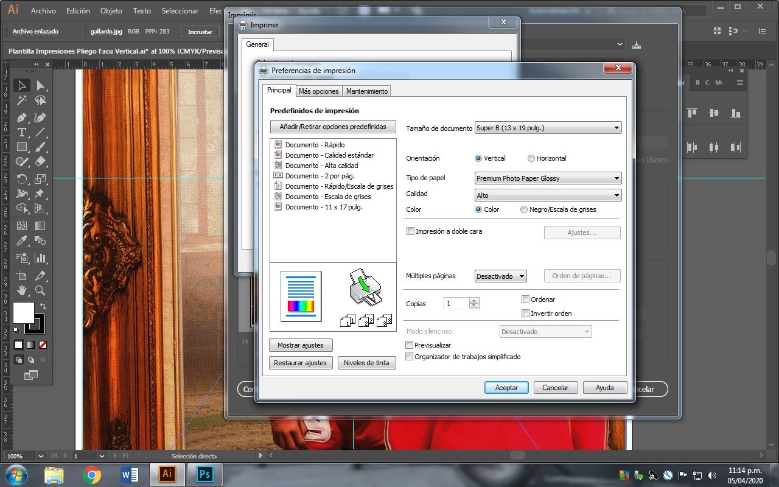
Task: Open the change screen mode icon
Action: pyautogui.click(x=31, y=375)
